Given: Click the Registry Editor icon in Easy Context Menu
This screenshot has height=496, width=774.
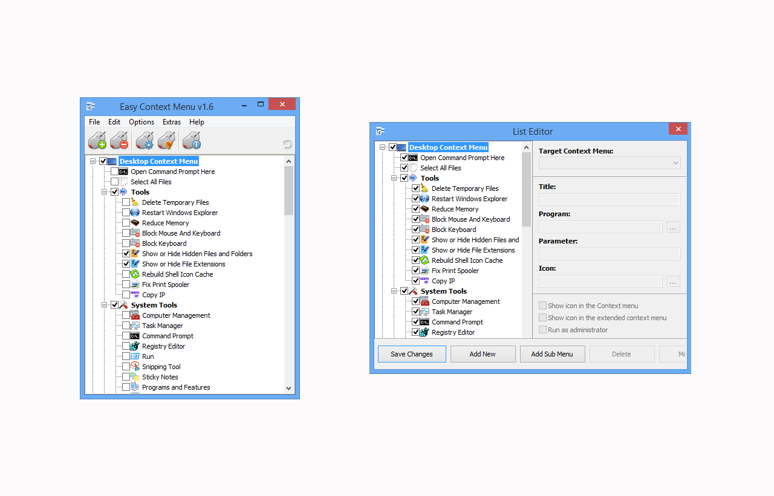Looking at the screenshot, I should click(x=135, y=346).
